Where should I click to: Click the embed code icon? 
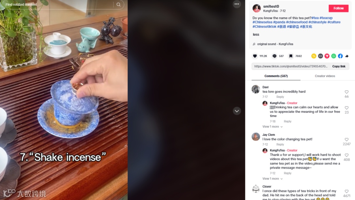[x=320, y=56]
